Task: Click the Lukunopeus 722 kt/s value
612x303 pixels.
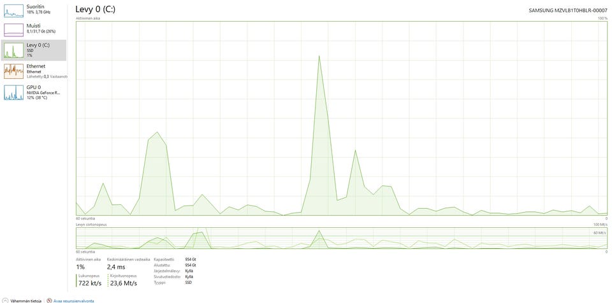Action: pos(90,283)
